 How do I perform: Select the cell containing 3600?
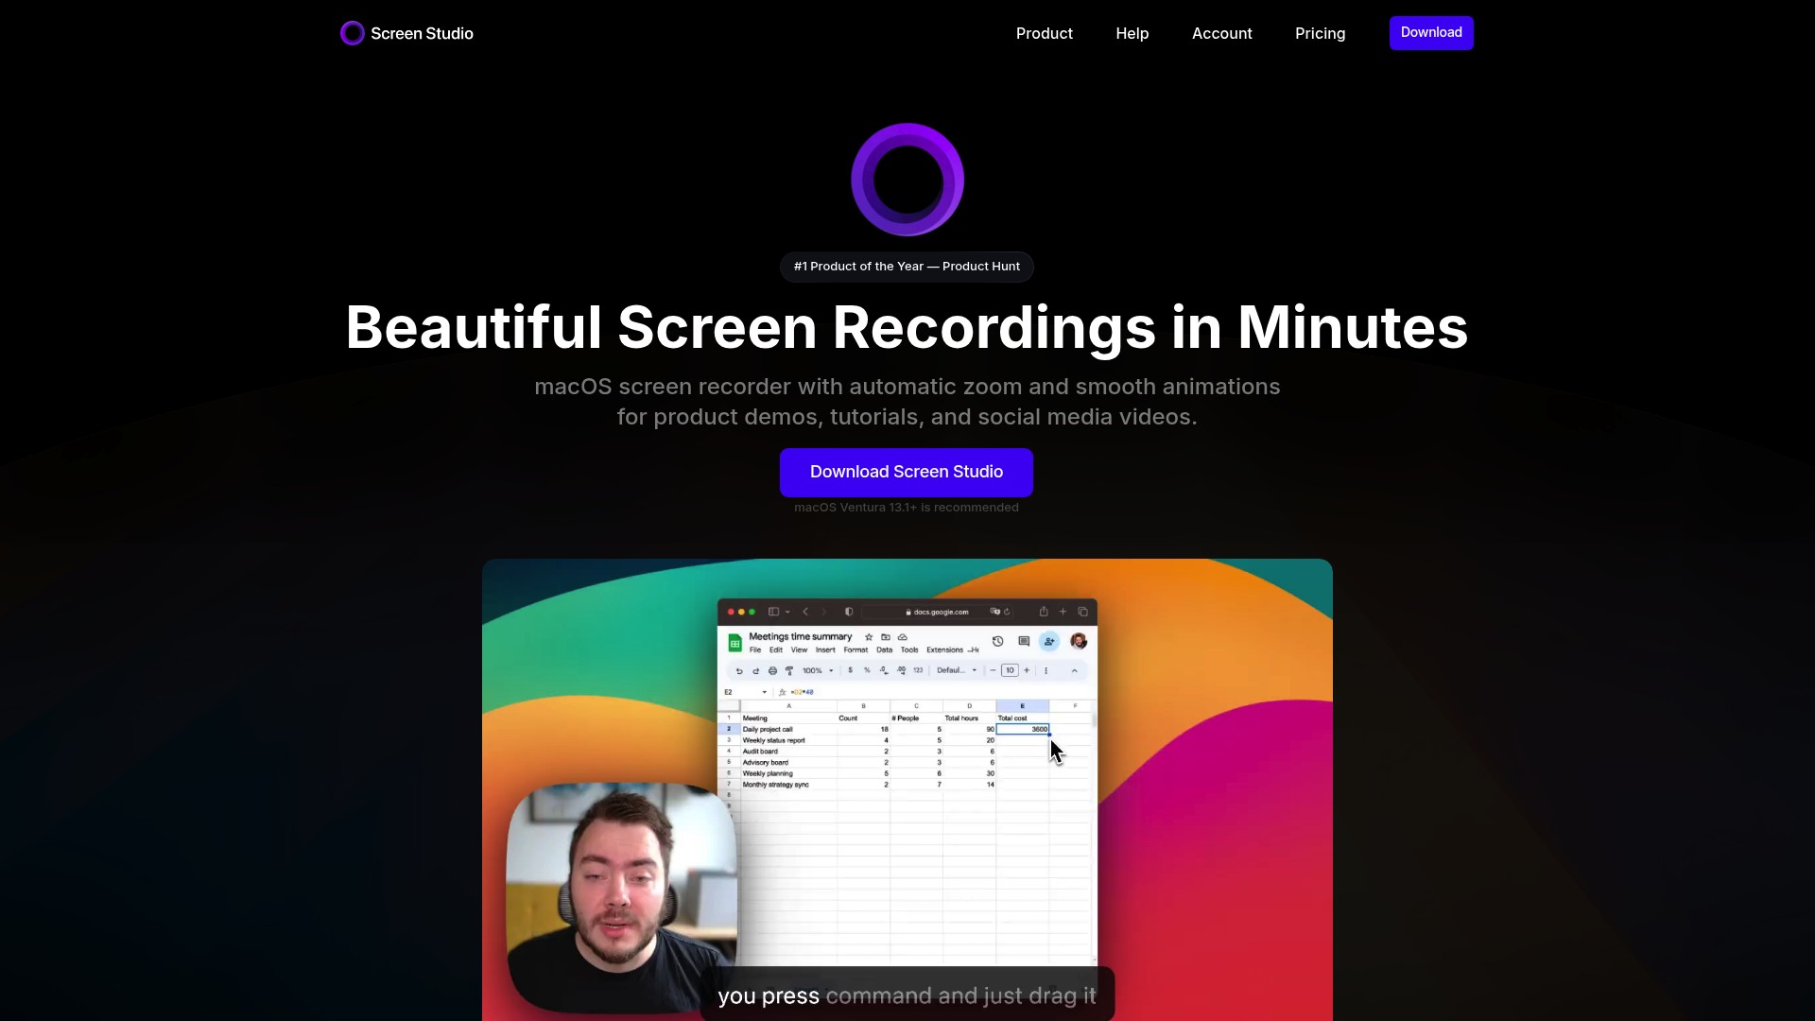pyautogui.click(x=1022, y=730)
